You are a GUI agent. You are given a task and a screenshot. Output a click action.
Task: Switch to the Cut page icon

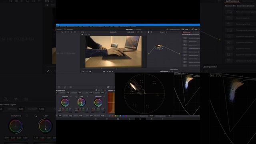click(107, 119)
